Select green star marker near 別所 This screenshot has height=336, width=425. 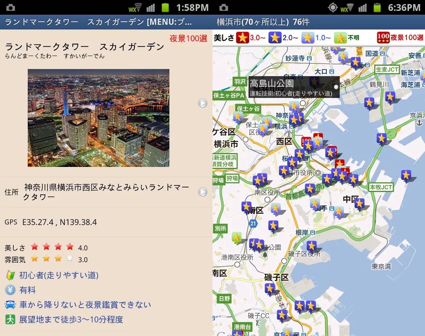pos(236,238)
